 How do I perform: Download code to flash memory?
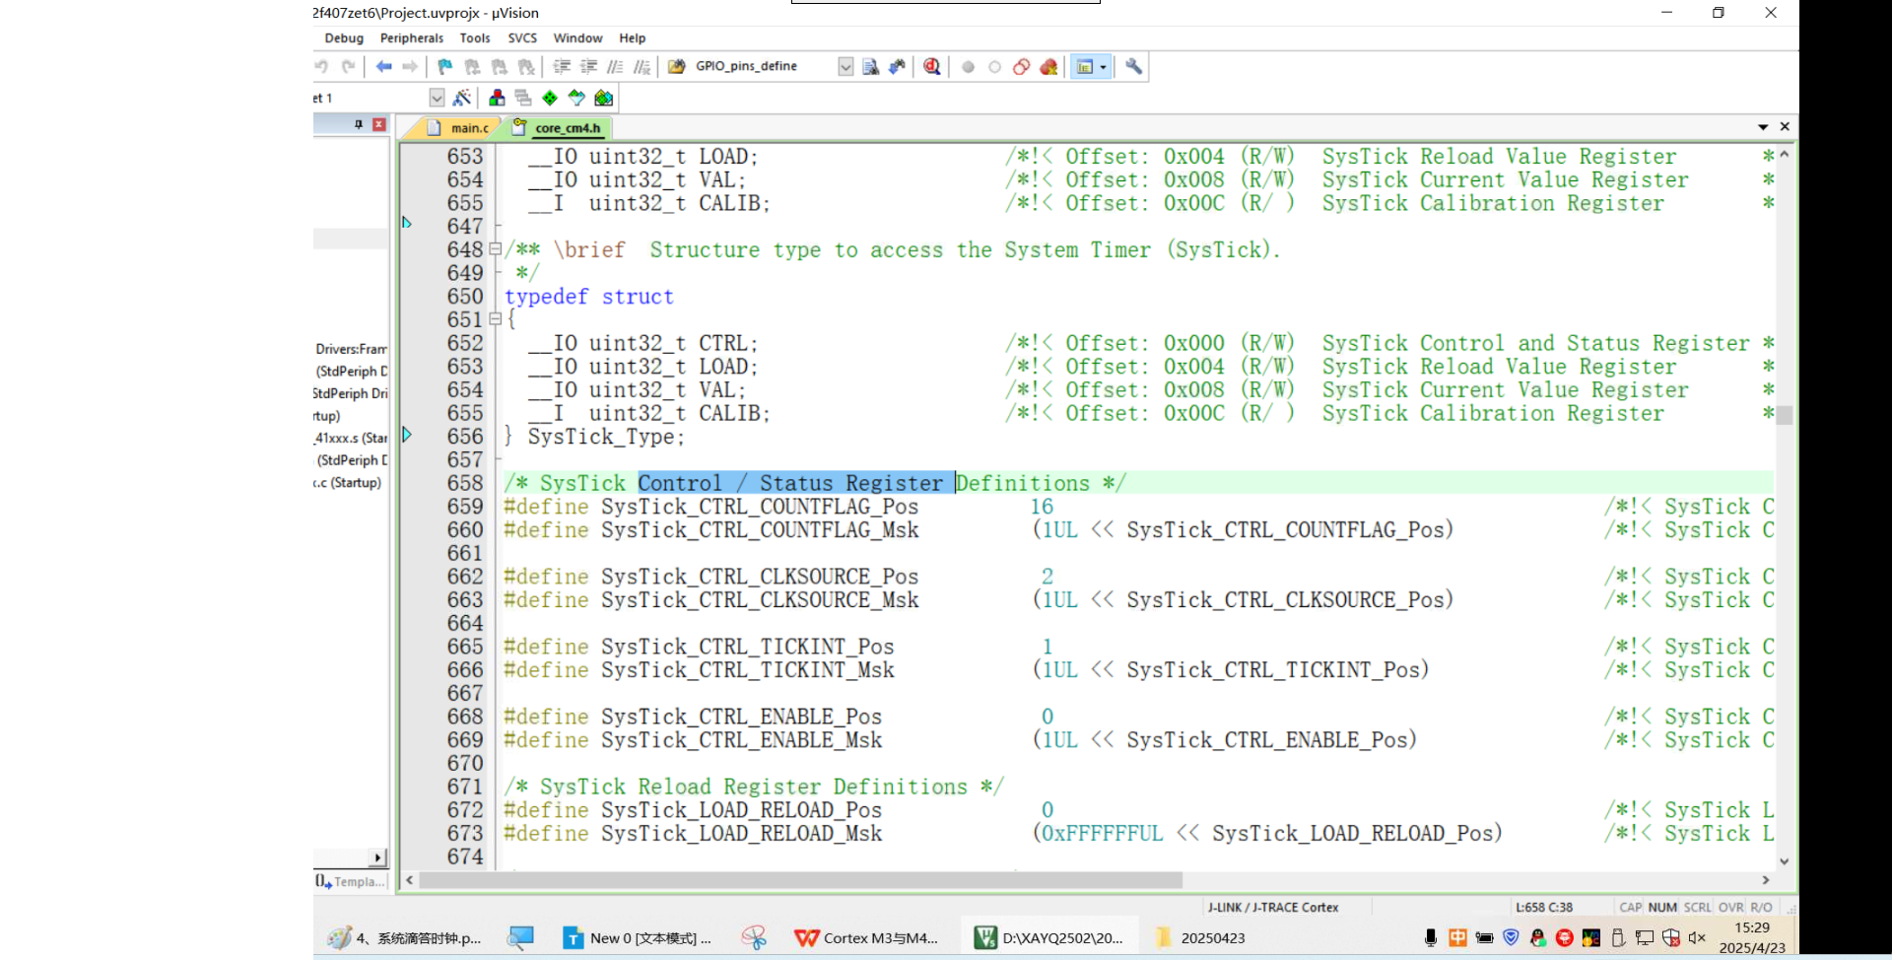(549, 98)
